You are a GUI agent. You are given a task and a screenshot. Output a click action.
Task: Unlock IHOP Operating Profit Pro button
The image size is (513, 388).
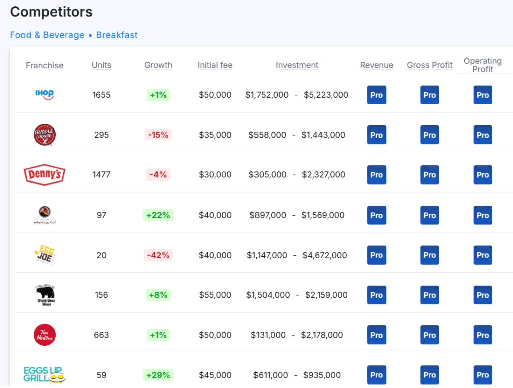tap(483, 95)
